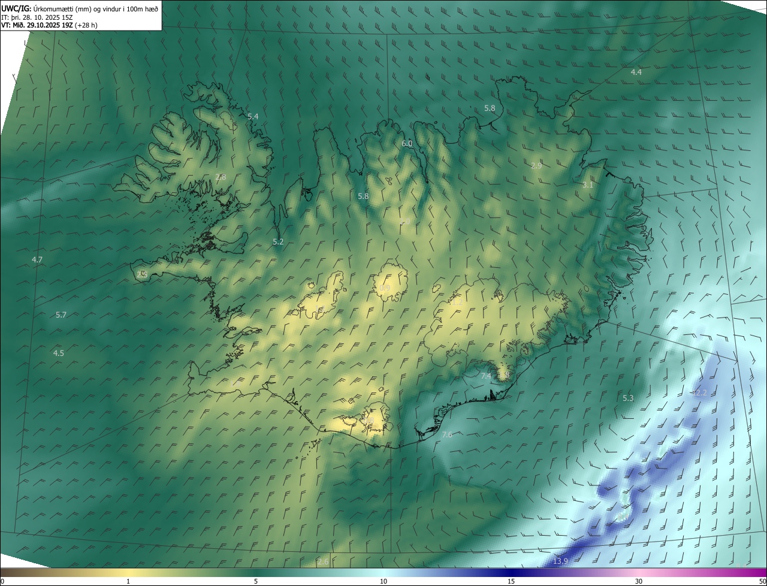The image size is (767, 586).
Task: Click the 10 tick on the color legend
Action: point(383,581)
